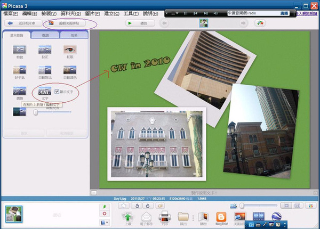This screenshot has height=229, width=320.
Task: Rotate photo counter-clockwise
Action: [x=137, y=206]
